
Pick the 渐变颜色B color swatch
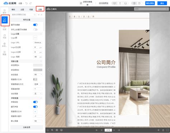[38, 70]
